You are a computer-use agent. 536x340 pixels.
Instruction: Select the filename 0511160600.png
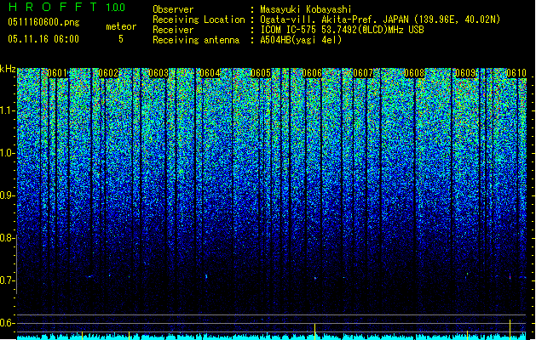tap(43, 22)
